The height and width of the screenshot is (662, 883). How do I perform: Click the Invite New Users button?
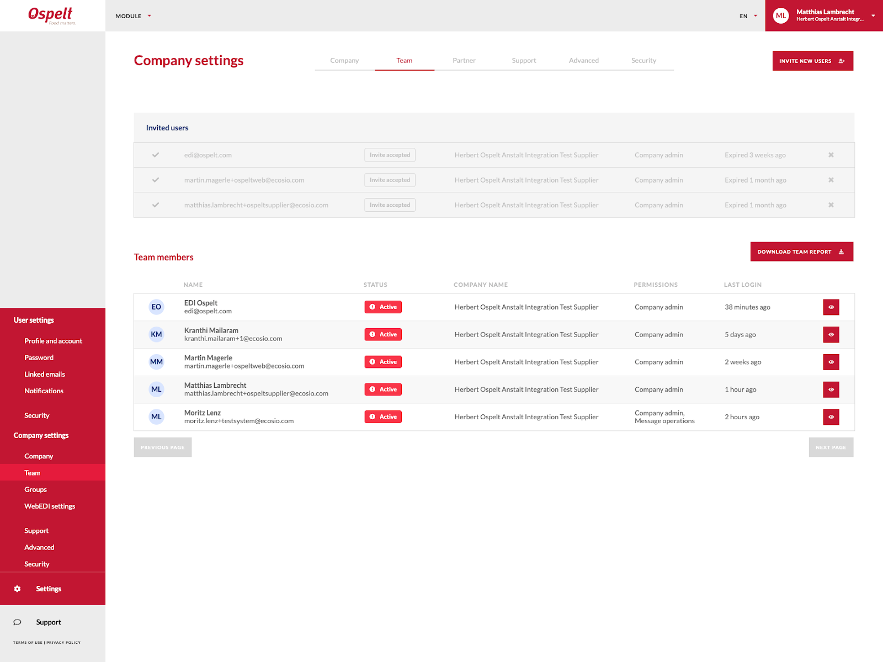coord(812,61)
